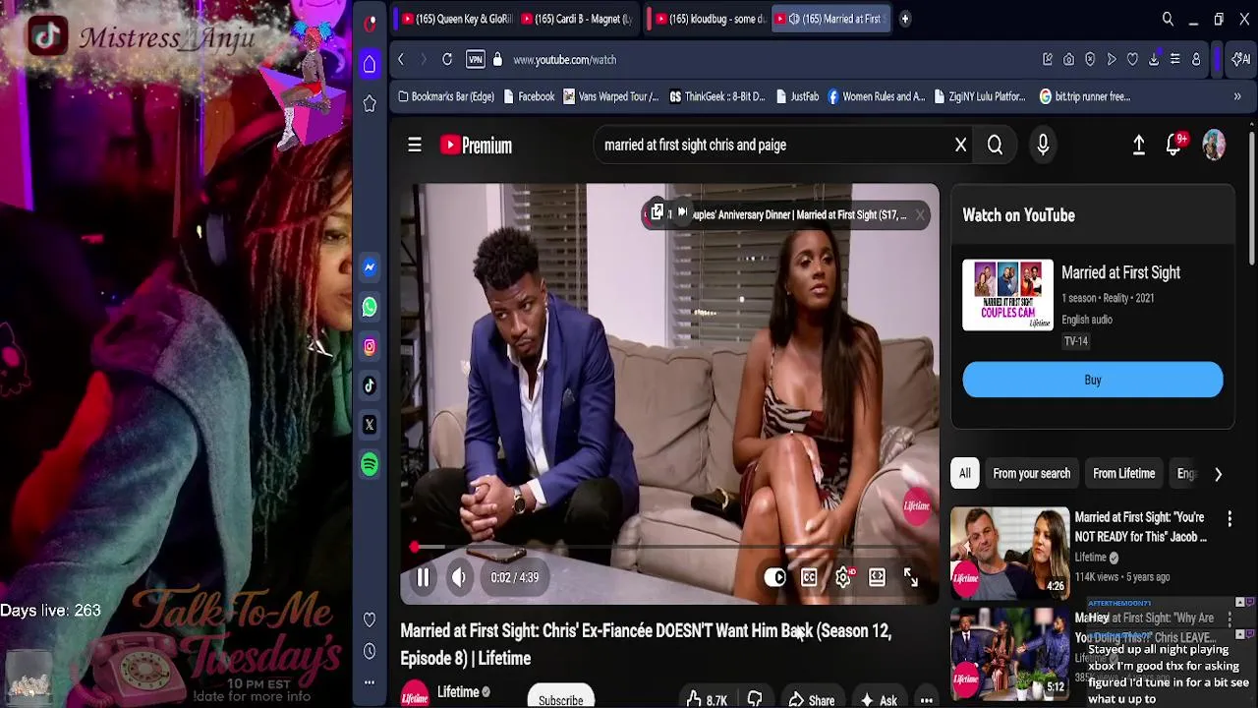Search by voice microphone icon
The image size is (1258, 708).
pos(1043,145)
